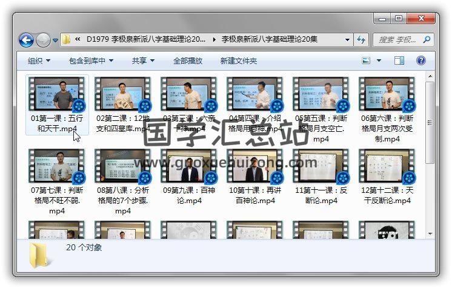The width and height of the screenshot is (452, 289).
Task: Click the refresh button beside address bar
Action: pos(362,40)
